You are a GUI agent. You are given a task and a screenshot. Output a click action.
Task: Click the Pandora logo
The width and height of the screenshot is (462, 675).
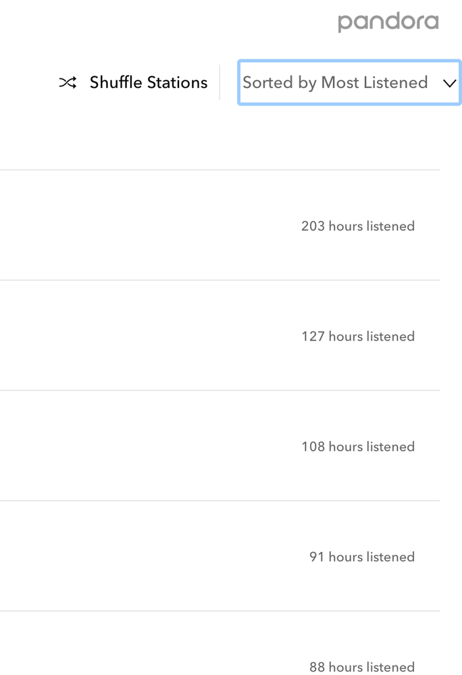388,22
